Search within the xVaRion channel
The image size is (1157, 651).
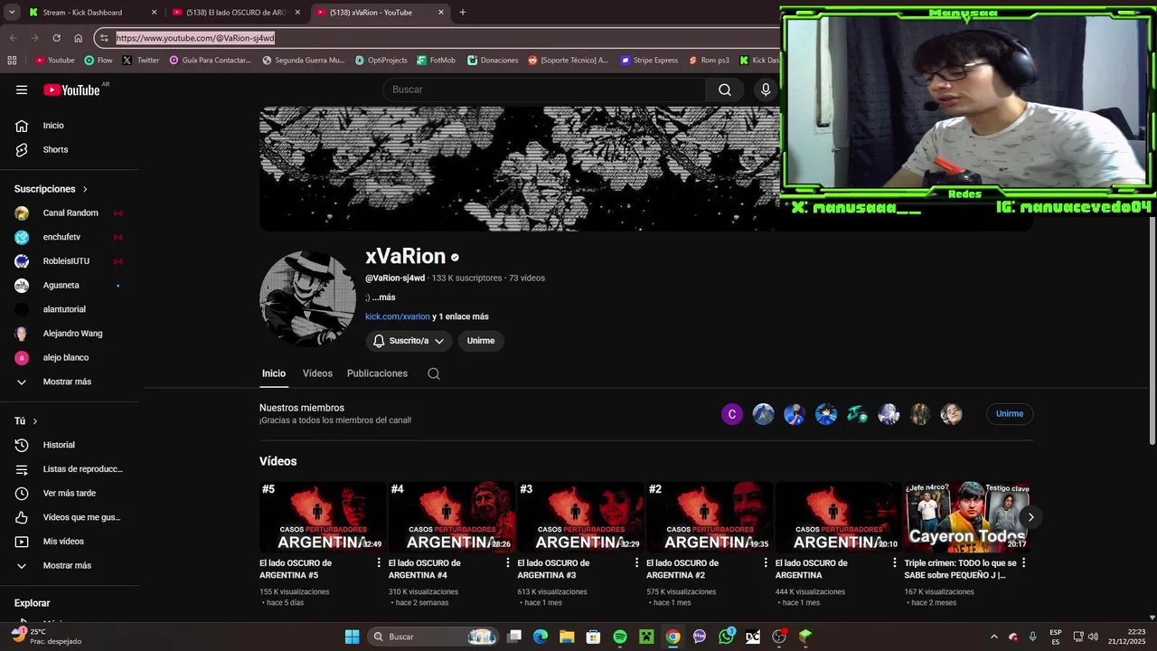[x=434, y=373]
